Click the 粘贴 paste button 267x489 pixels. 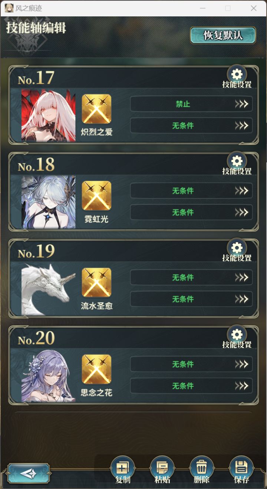[162, 469]
